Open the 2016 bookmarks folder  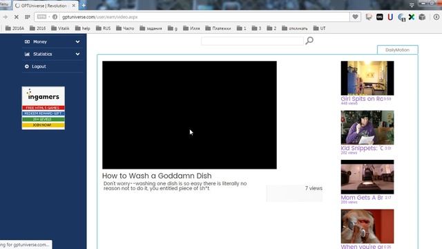point(38,28)
